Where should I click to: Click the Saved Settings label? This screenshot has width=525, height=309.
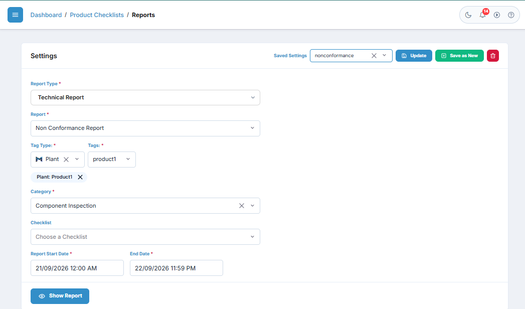[x=290, y=56]
